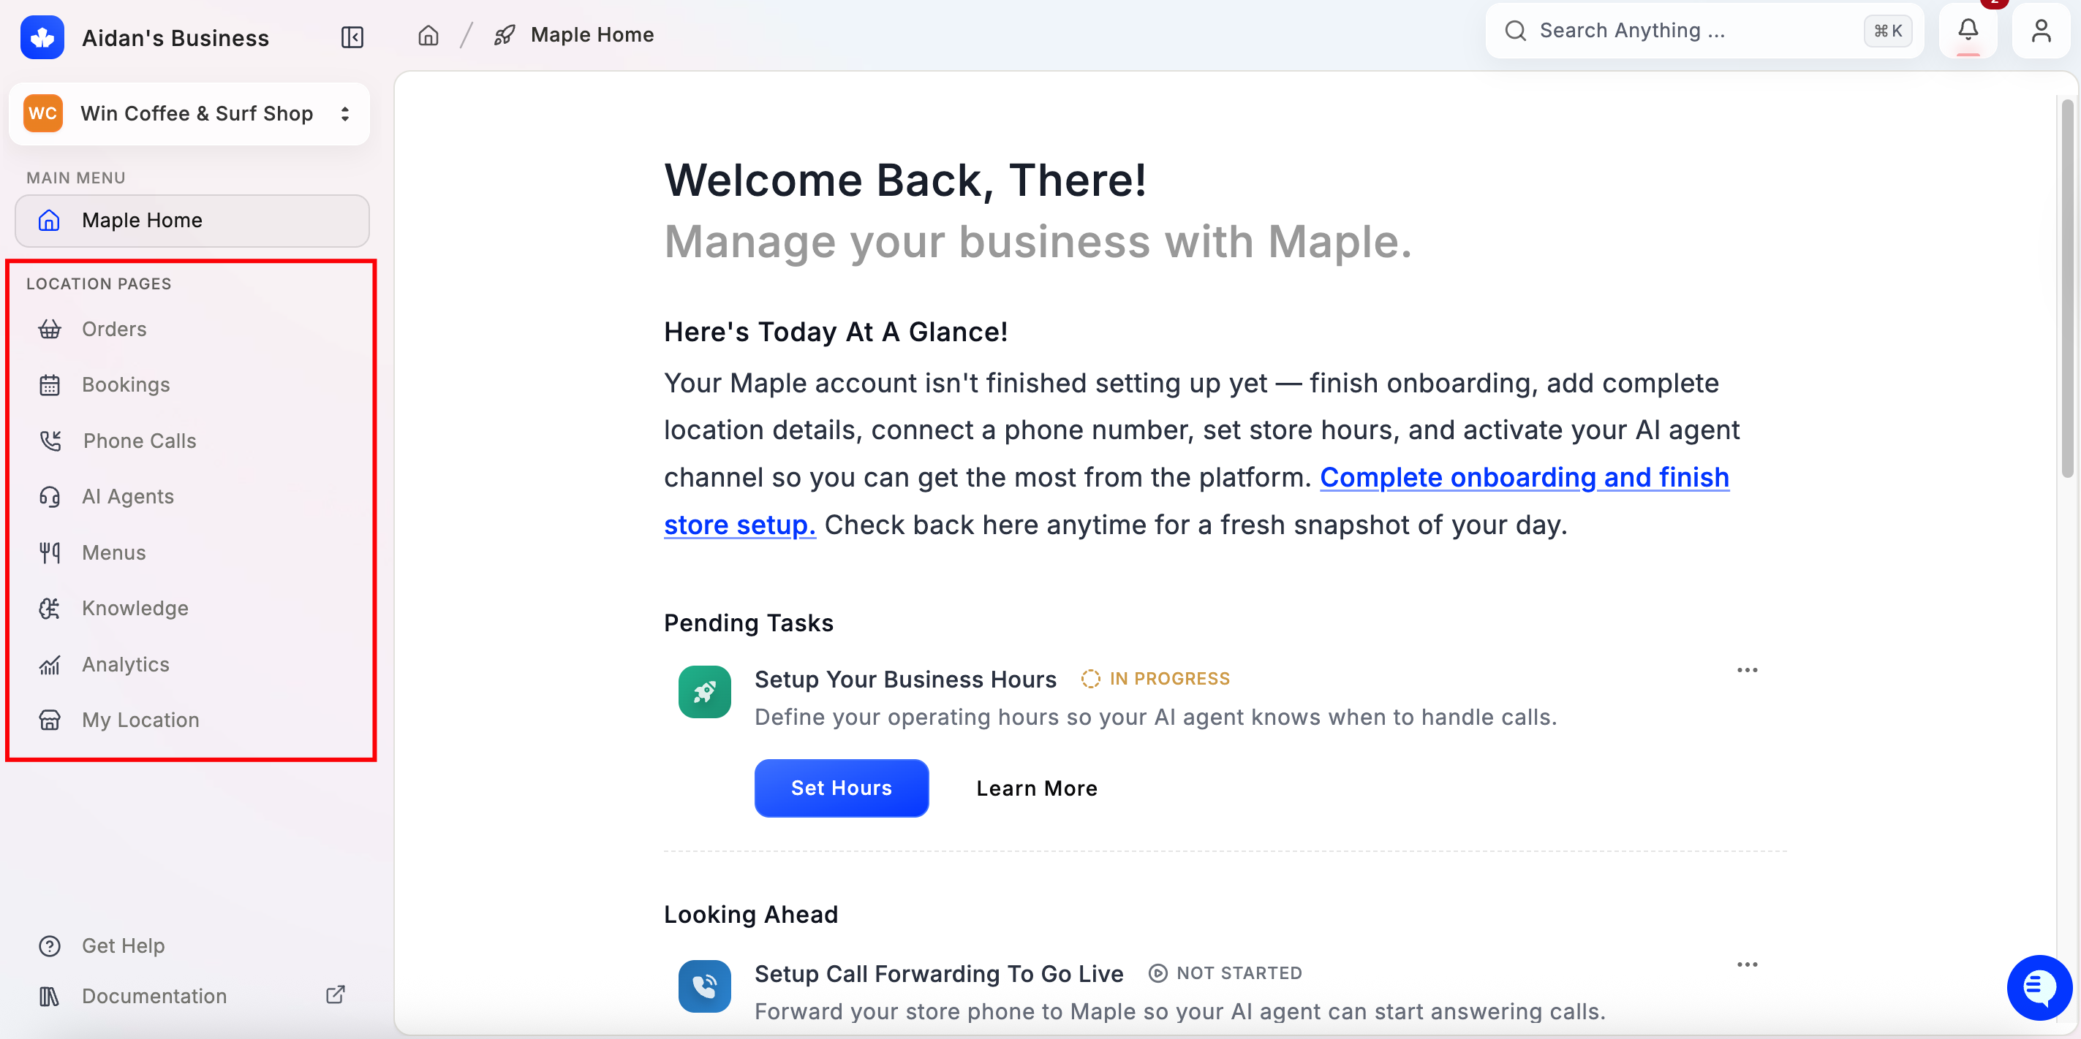Click Learn More for business hours
Viewport: 2081px width, 1039px height.
[x=1036, y=788]
